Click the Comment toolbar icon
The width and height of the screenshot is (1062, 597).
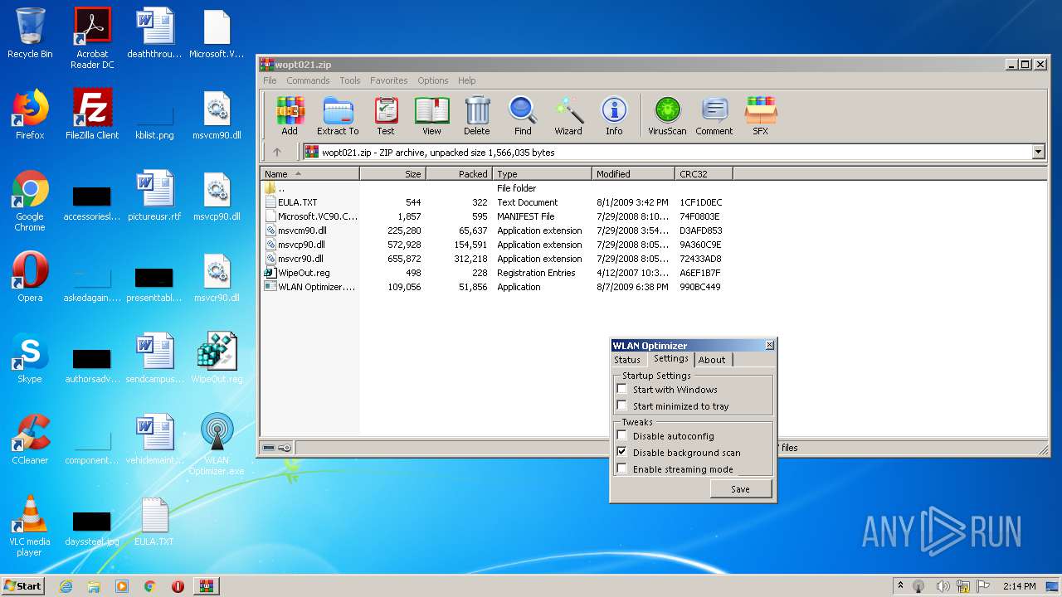point(714,115)
